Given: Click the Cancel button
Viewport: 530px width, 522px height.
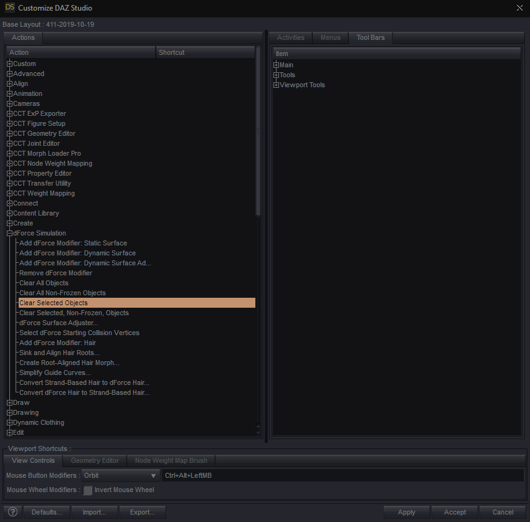Looking at the screenshot, I should [503, 512].
